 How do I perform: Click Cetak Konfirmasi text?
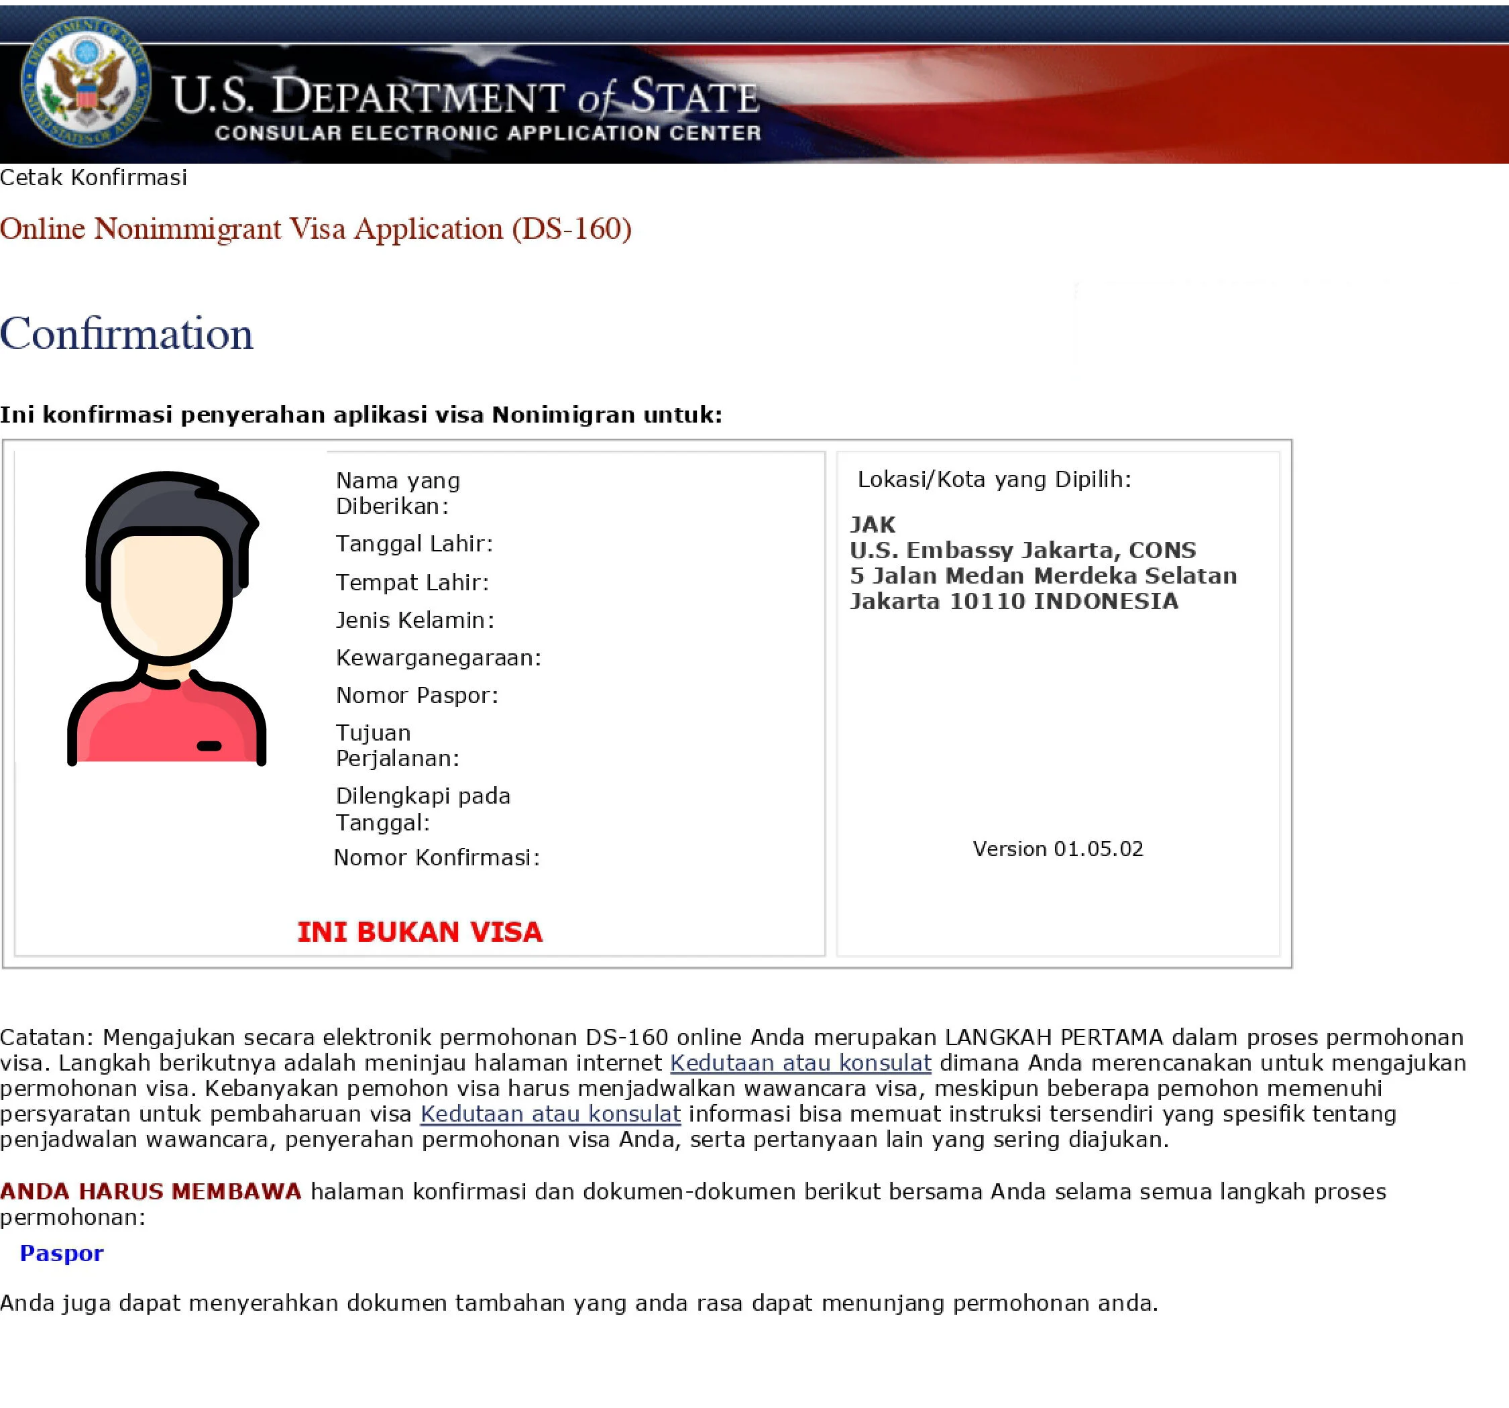point(93,178)
